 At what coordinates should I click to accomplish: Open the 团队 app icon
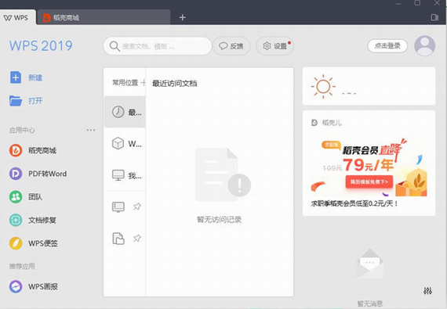16,196
